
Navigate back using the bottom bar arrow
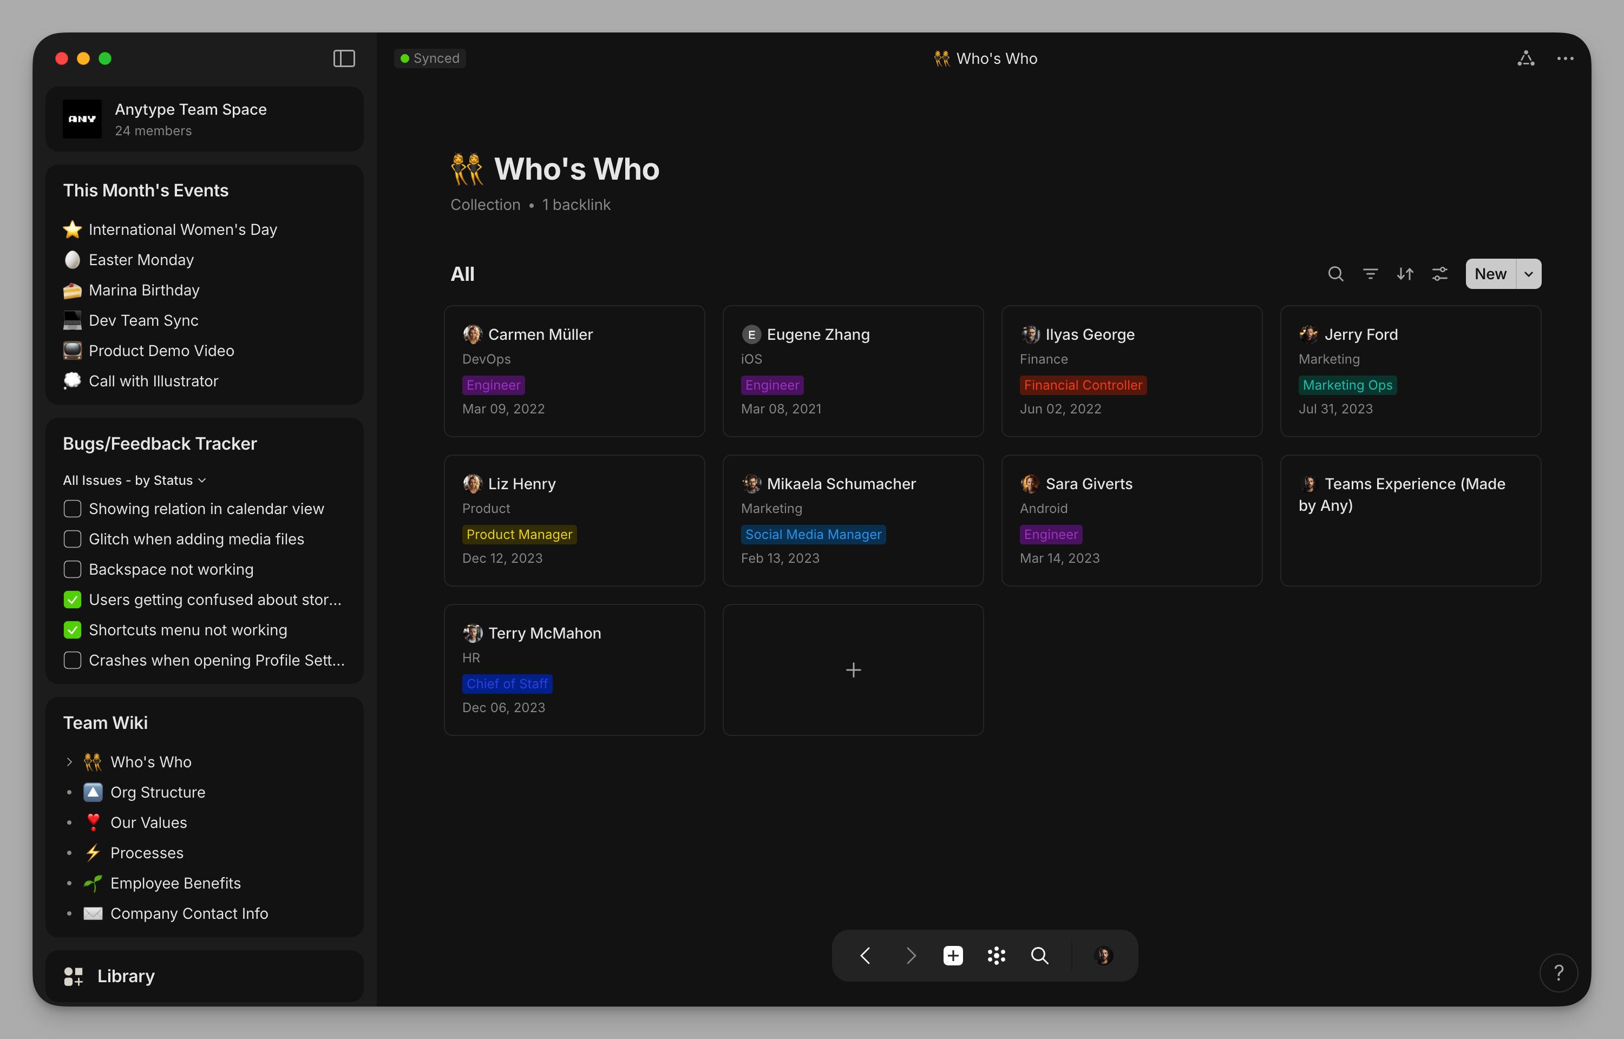pos(866,955)
